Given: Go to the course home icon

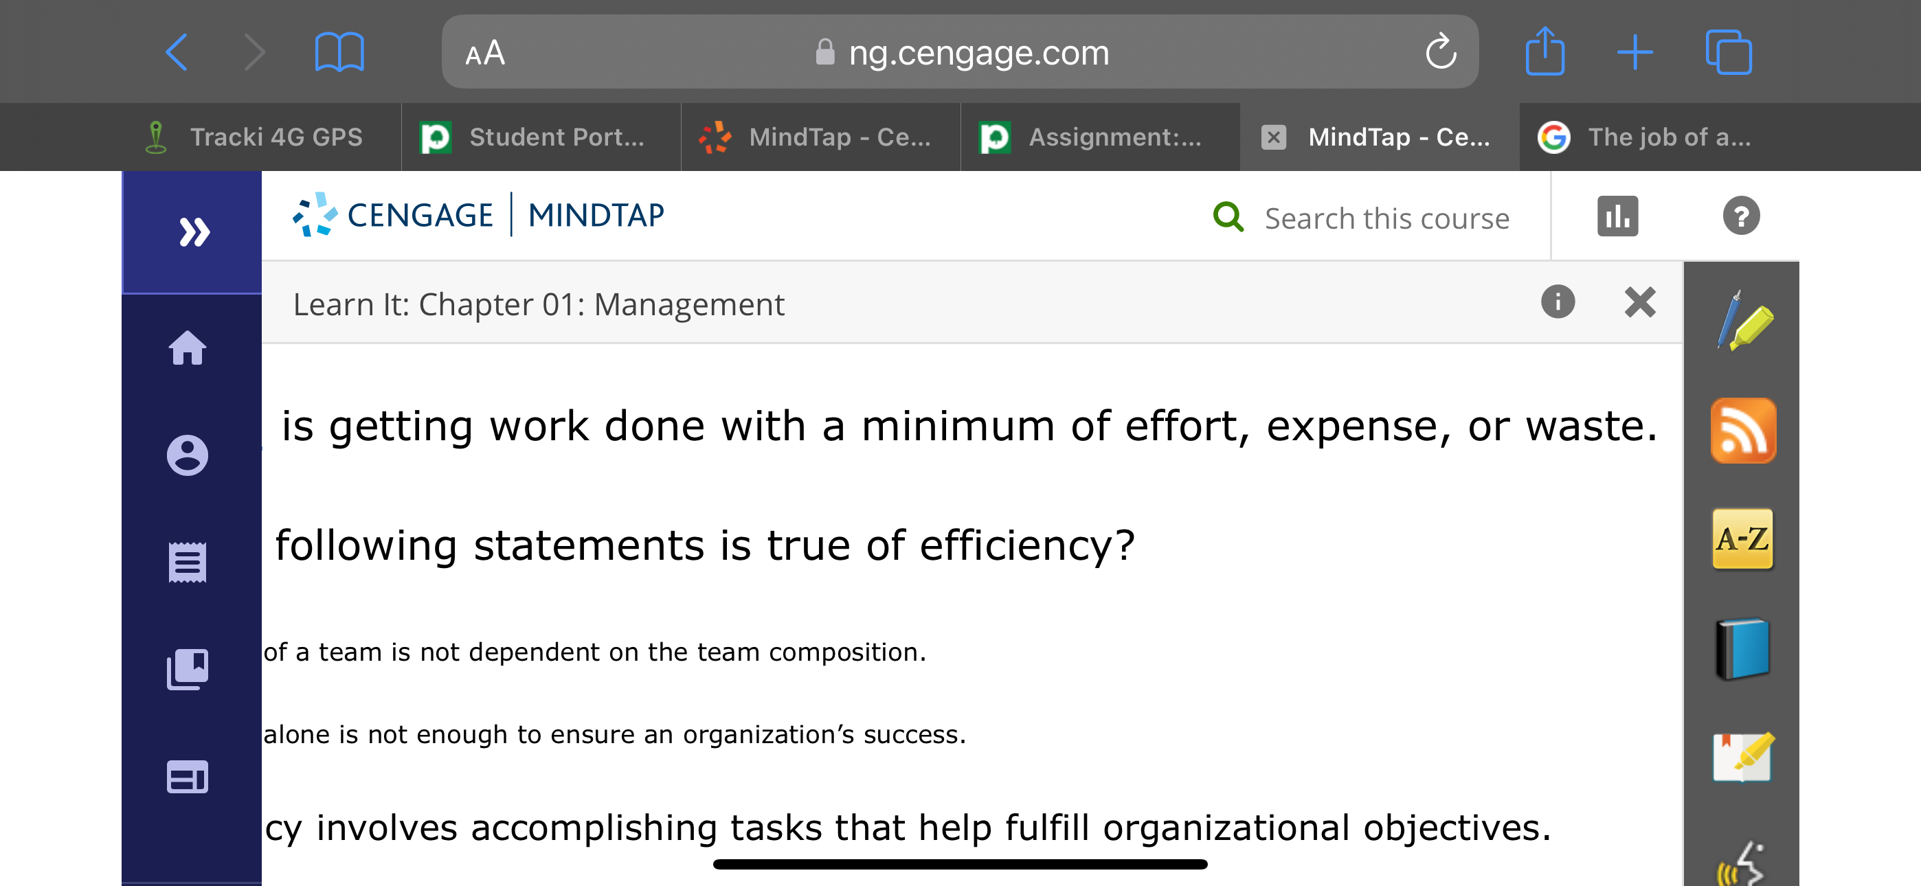Looking at the screenshot, I should [x=189, y=349].
